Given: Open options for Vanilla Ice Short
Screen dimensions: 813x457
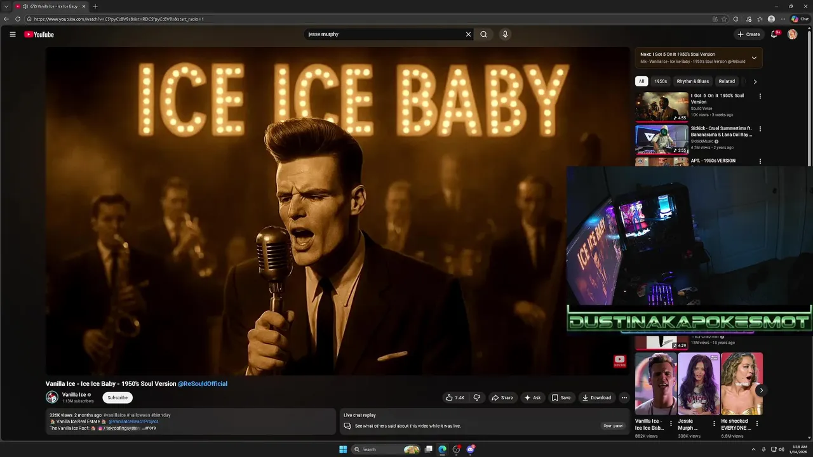Looking at the screenshot, I should tap(671, 423).
